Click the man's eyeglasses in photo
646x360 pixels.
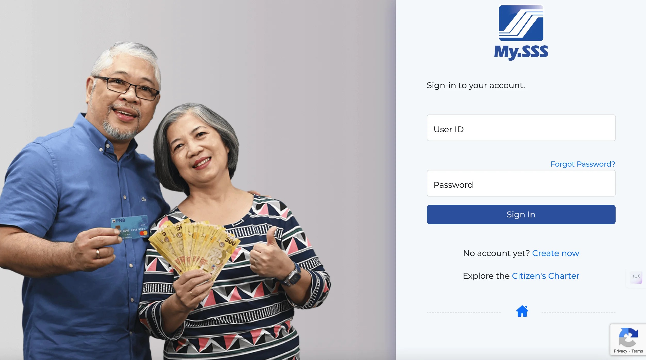click(126, 88)
